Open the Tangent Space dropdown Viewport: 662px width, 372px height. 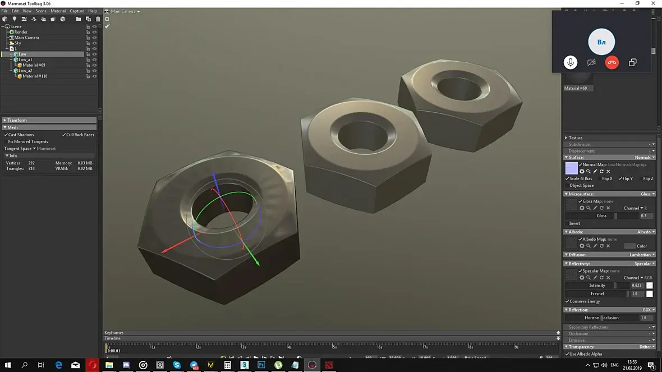pyautogui.click(x=34, y=149)
